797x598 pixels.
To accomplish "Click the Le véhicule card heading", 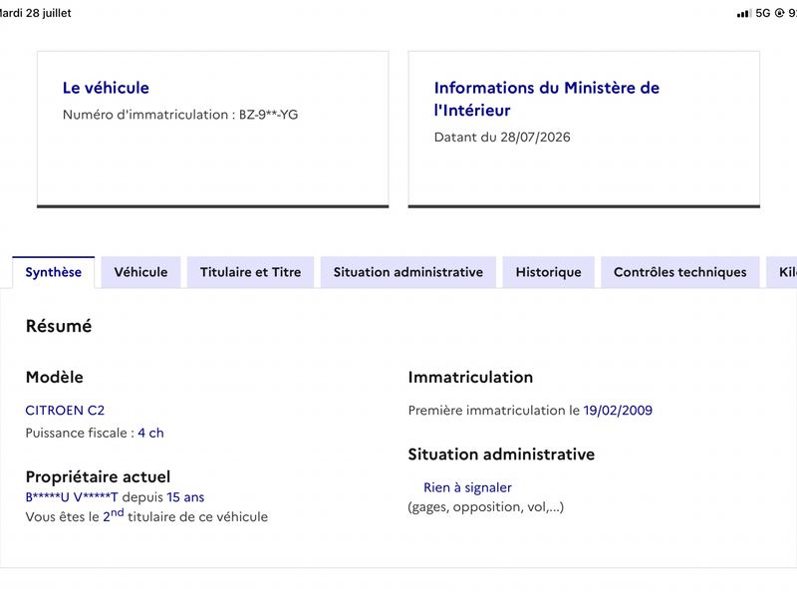I will pyautogui.click(x=106, y=88).
